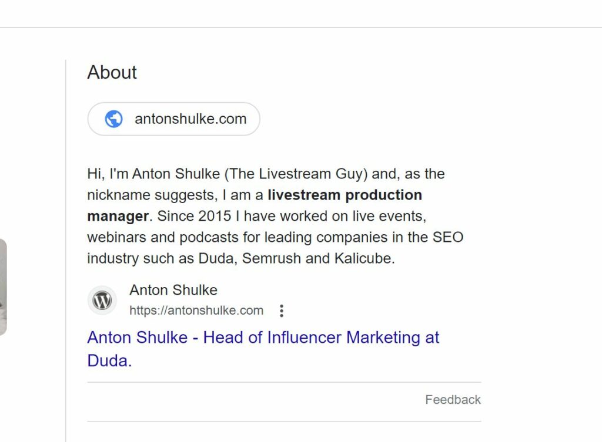602x442 pixels.
Task: Click the blue globe icon in website chip
Action: [113, 119]
